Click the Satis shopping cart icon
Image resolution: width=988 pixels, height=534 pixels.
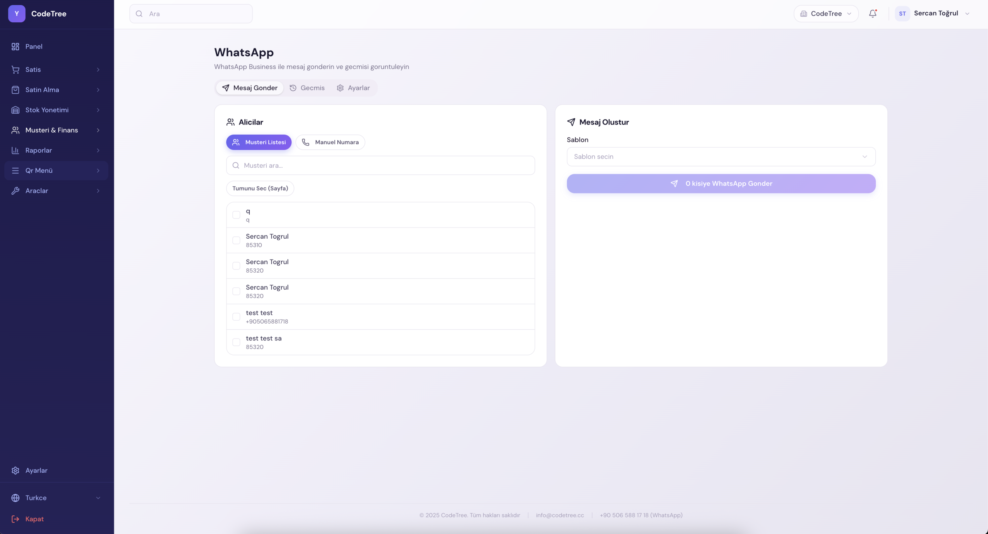click(x=15, y=70)
